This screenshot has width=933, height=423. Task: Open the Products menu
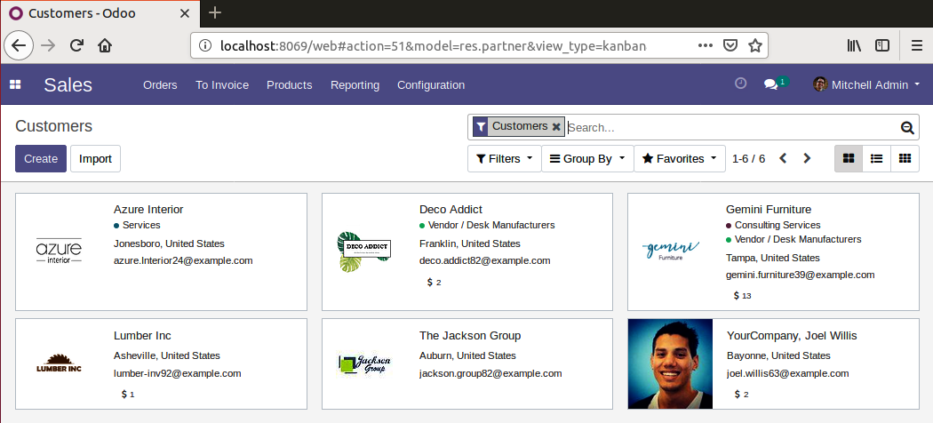click(x=289, y=85)
